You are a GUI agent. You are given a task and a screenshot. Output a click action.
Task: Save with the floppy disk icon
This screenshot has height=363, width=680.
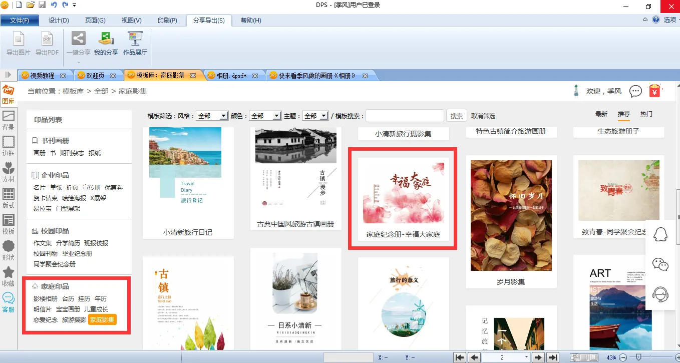coord(42,5)
